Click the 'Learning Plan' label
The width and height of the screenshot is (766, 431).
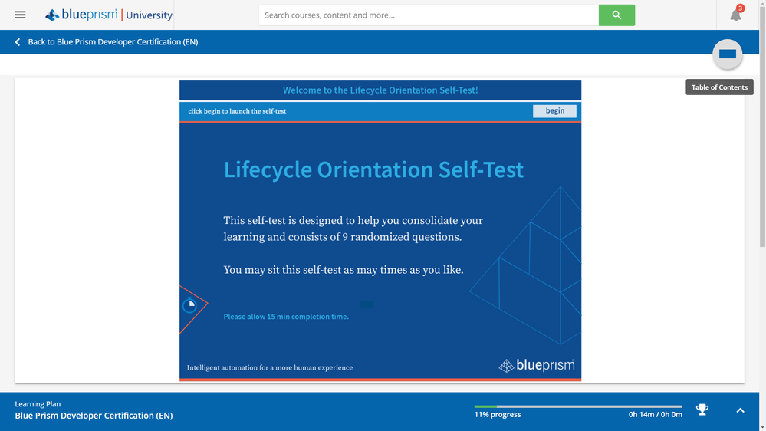pyautogui.click(x=38, y=403)
